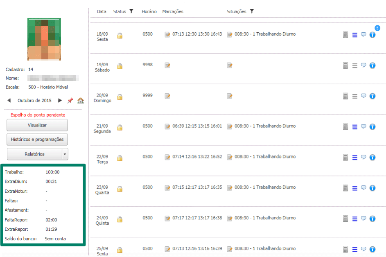386x257 pixels.
Task: Go to next month after Outubro
Action: click(60, 100)
